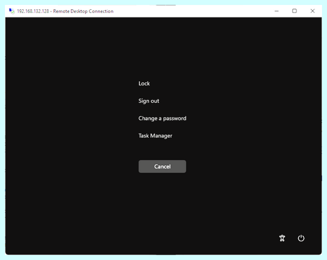Maximize the Remote Desktop Connection window
Image resolution: width=327 pixels, height=260 pixels.
[x=294, y=11]
